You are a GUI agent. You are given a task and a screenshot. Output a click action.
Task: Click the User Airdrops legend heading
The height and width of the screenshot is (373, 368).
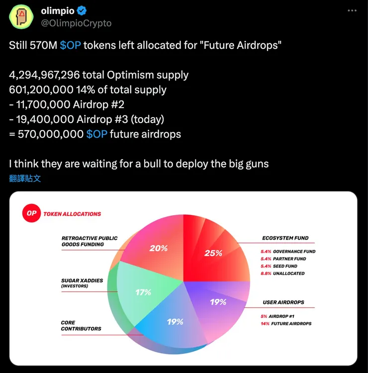[283, 302]
